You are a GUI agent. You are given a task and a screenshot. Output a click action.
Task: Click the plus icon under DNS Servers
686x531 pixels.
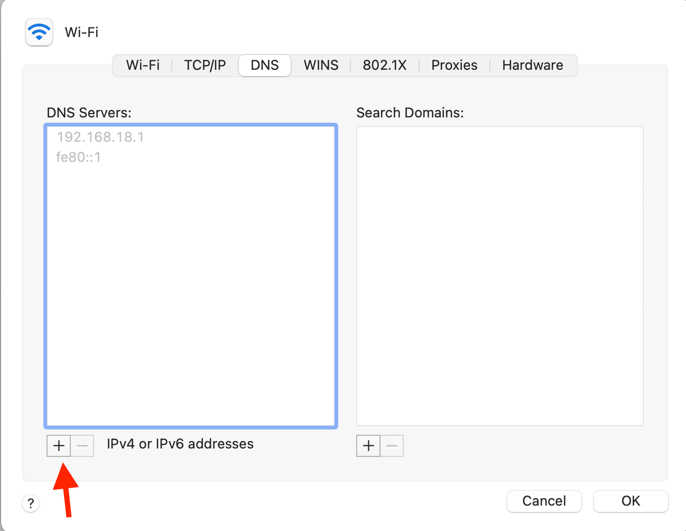point(58,445)
